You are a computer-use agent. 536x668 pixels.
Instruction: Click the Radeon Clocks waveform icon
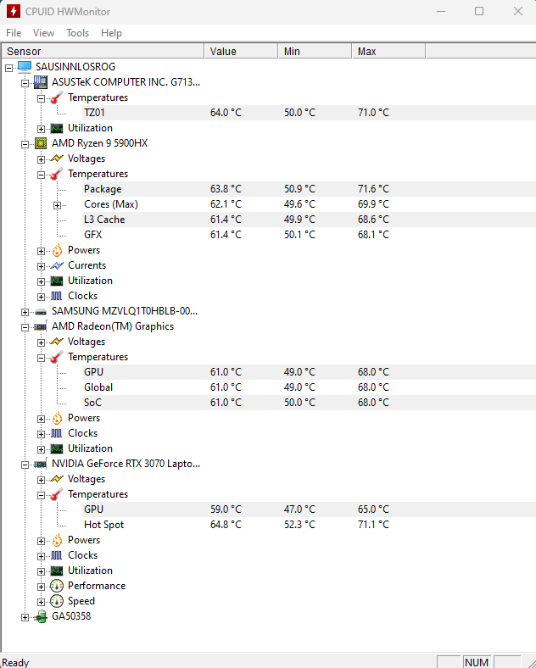pyautogui.click(x=57, y=433)
